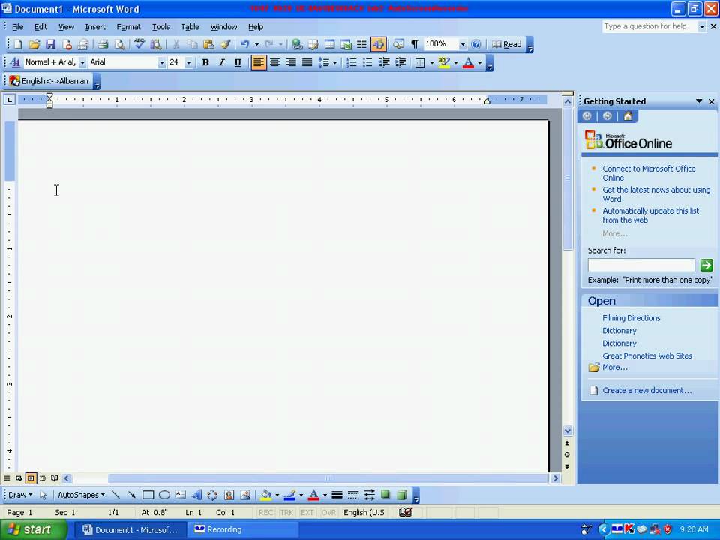Decrease the paragraph indent

(384, 62)
